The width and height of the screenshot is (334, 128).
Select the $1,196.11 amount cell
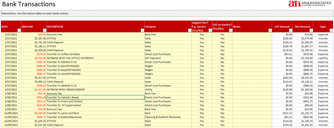pyautogui.click(x=34, y=46)
